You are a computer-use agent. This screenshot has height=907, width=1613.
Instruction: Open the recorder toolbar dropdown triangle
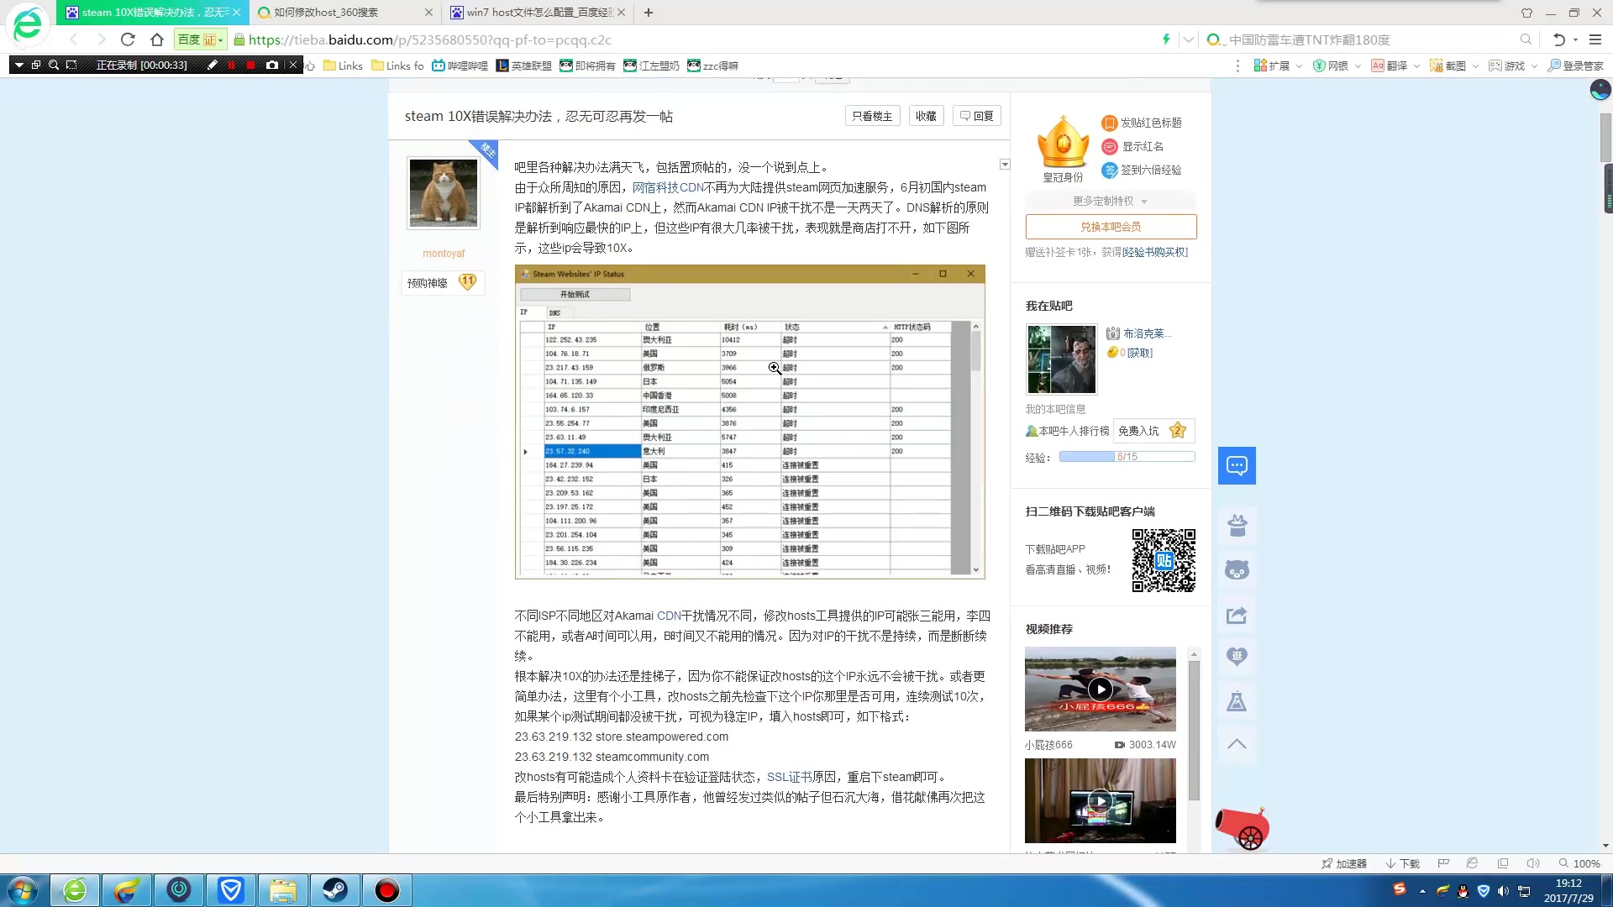[x=18, y=65]
